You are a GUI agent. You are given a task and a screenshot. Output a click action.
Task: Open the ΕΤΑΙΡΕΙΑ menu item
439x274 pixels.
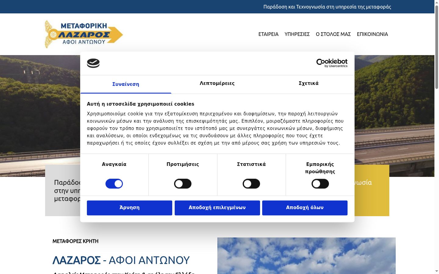point(269,34)
